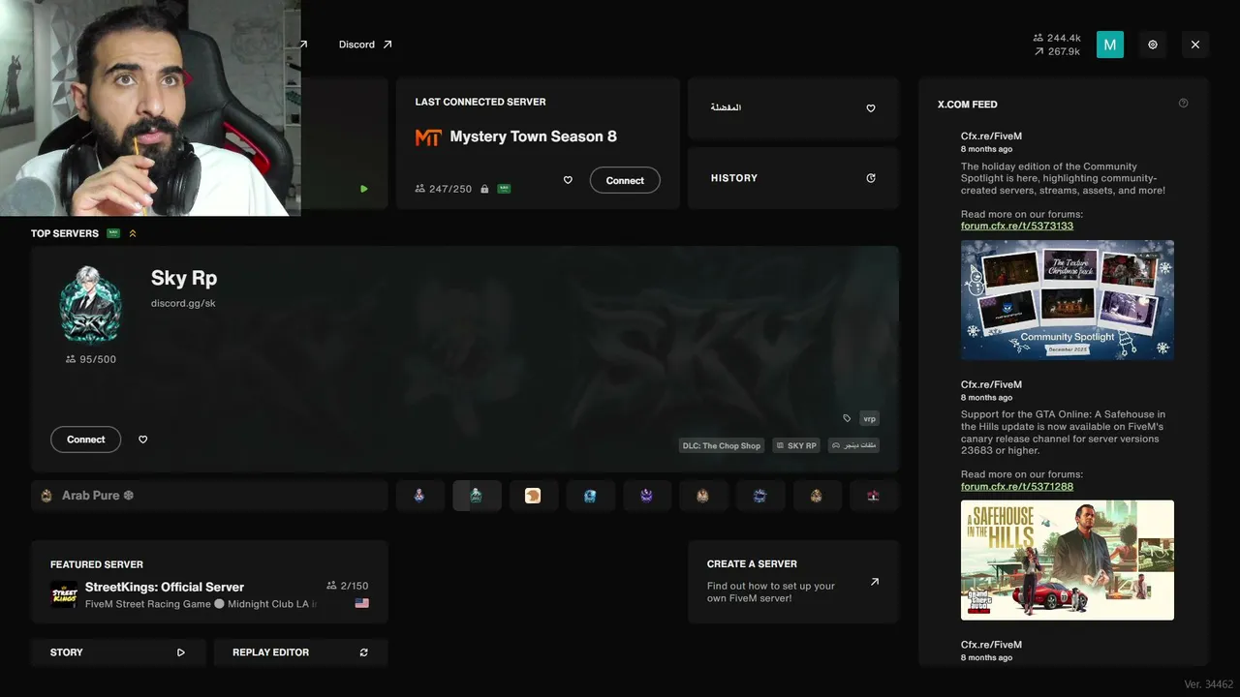Select the Arab Pure server row

click(209, 496)
